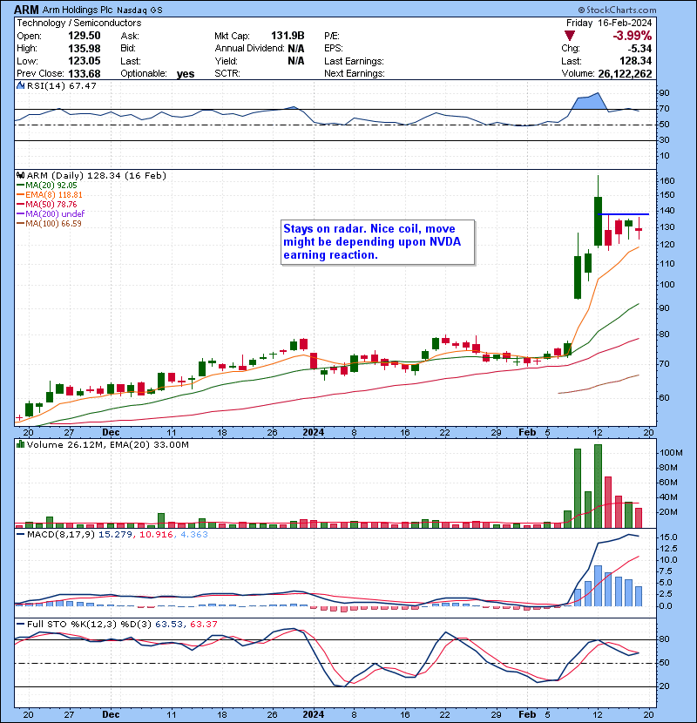The width and height of the screenshot is (697, 723).
Task: Click the 2024 label on bottom date axis
Action: pyautogui.click(x=313, y=714)
